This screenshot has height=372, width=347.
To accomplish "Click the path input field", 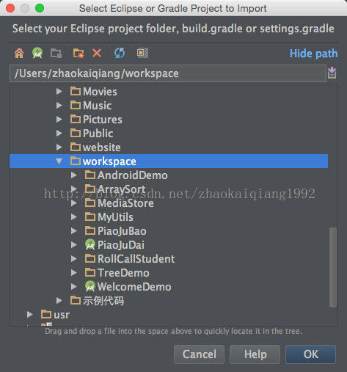I will [168, 73].
